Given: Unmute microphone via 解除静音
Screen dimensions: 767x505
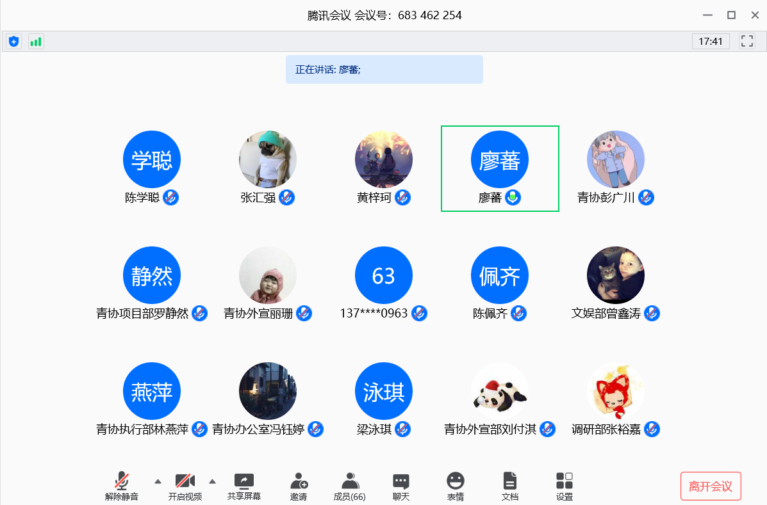Looking at the screenshot, I should point(122,486).
